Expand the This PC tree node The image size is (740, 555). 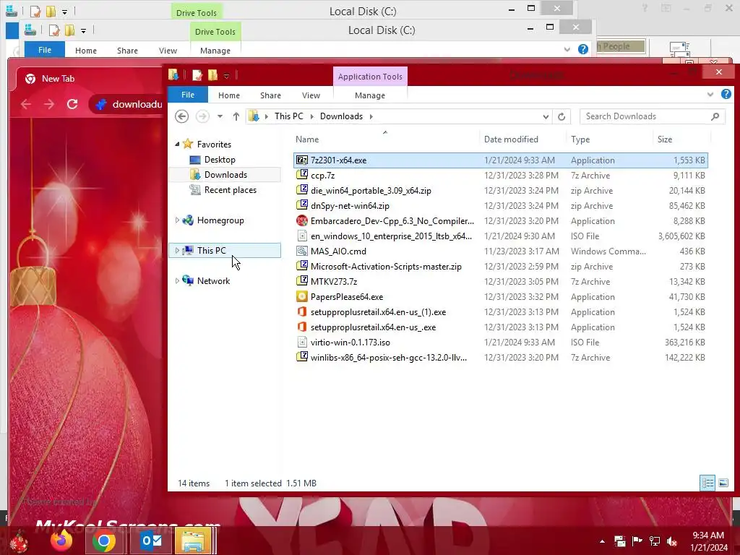coord(178,251)
